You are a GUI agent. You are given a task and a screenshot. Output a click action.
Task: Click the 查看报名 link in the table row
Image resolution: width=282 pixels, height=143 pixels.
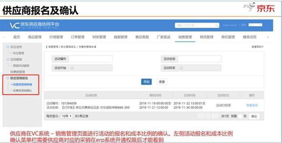pyautogui.click(x=252, y=105)
